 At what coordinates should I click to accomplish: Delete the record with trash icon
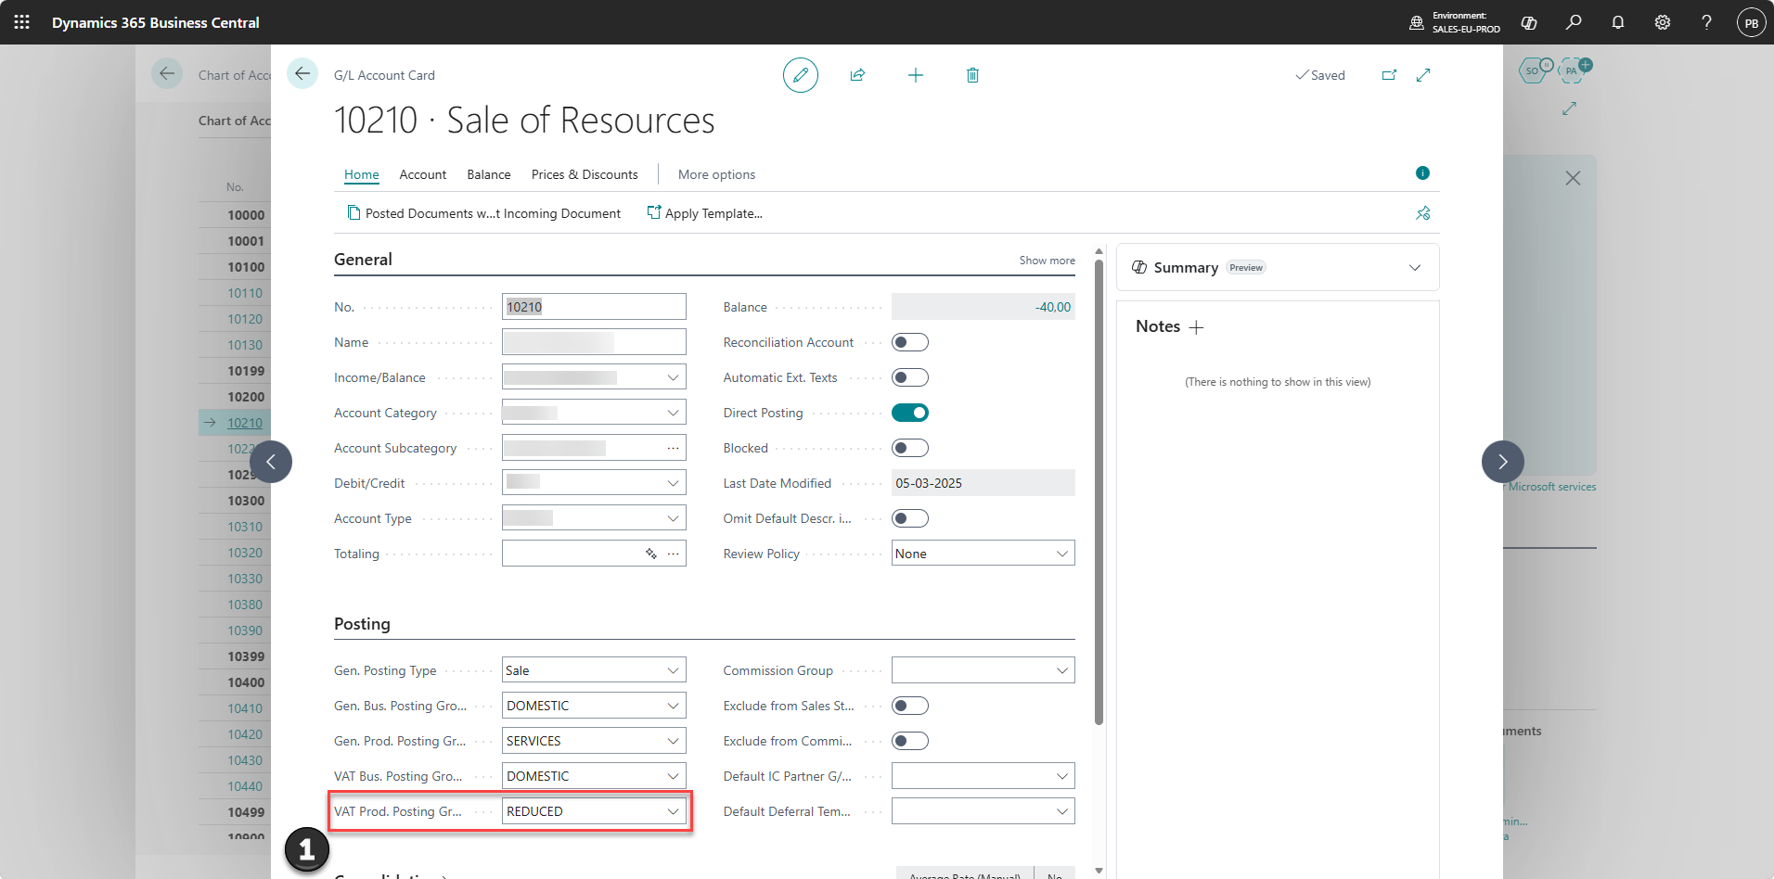point(972,75)
